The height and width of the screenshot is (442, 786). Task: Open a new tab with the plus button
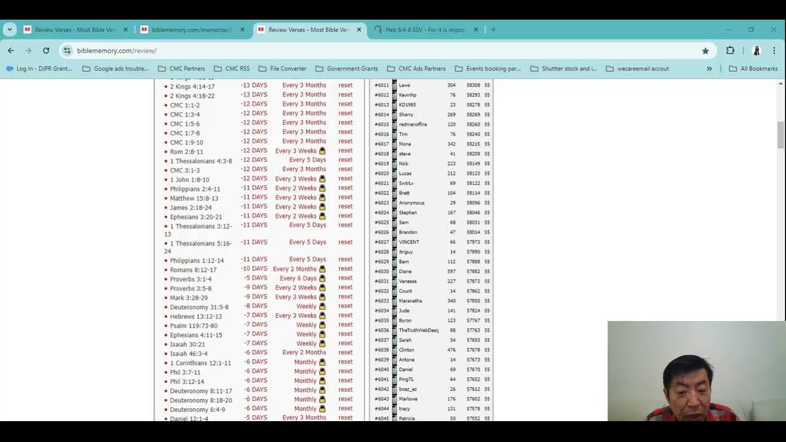493,29
